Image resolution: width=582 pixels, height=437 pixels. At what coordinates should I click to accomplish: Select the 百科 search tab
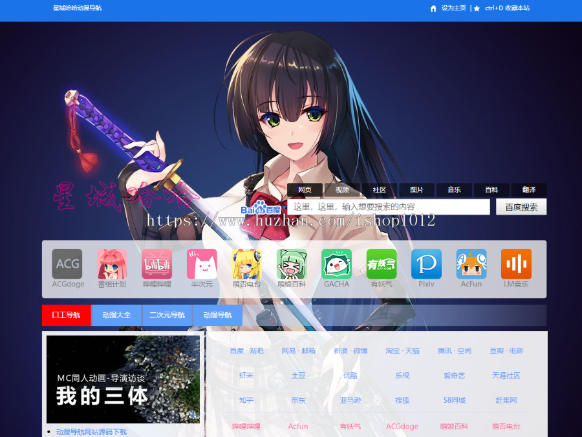(491, 189)
